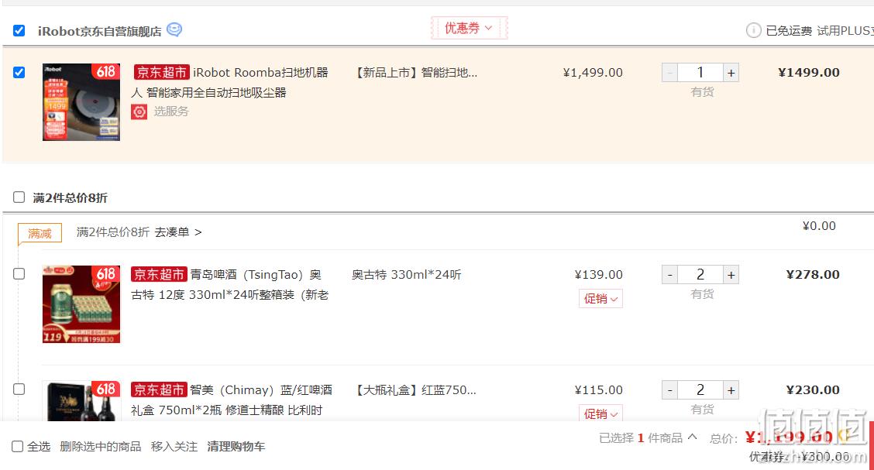Decrease iRobot Roomba quantity
The height and width of the screenshot is (470, 874).
click(669, 73)
